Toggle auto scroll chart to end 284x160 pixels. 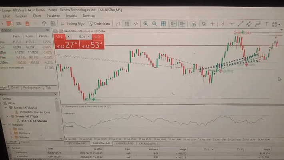(173, 24)
